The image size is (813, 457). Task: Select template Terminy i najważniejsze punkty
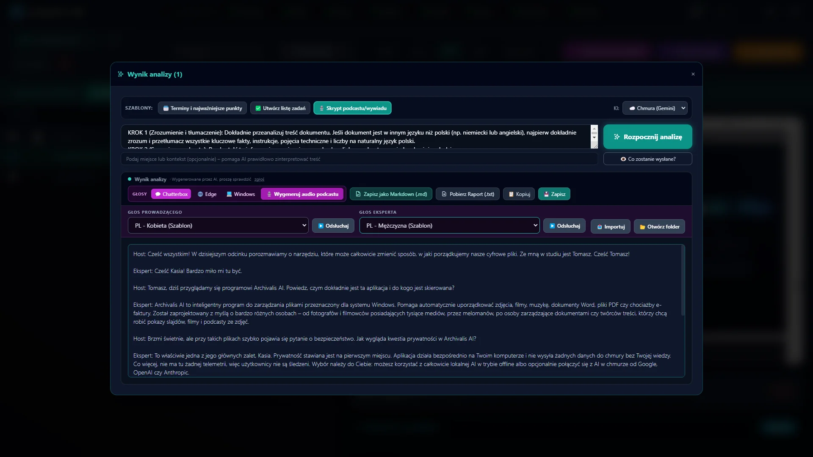pyautogui.click(x=202, y=108)
